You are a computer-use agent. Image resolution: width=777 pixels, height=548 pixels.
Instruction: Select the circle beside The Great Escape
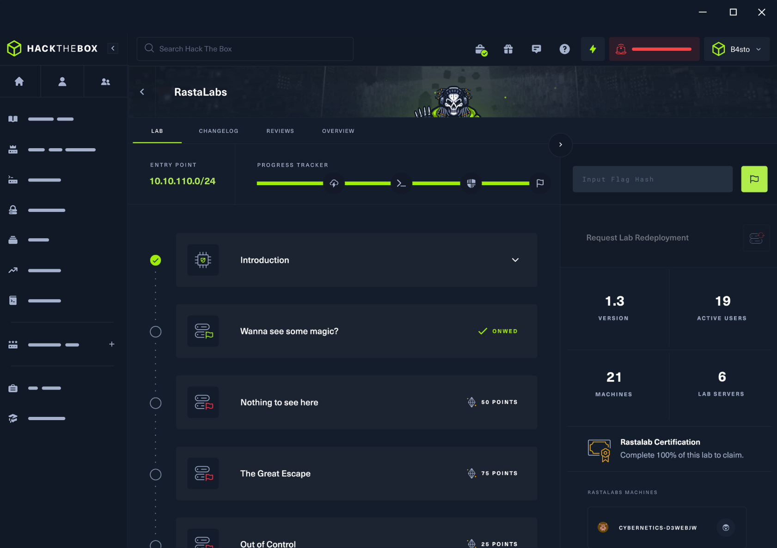156,474
